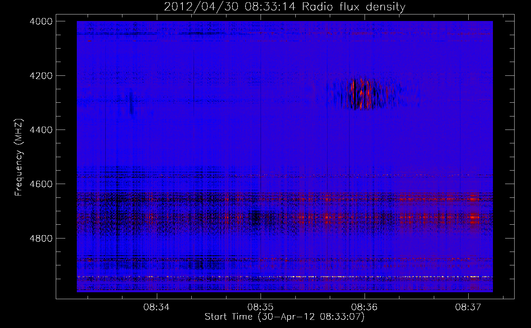This screenshot has height=328, width=531.
Task: Select the 4200 frequency axis label
Action: point(41,76)
